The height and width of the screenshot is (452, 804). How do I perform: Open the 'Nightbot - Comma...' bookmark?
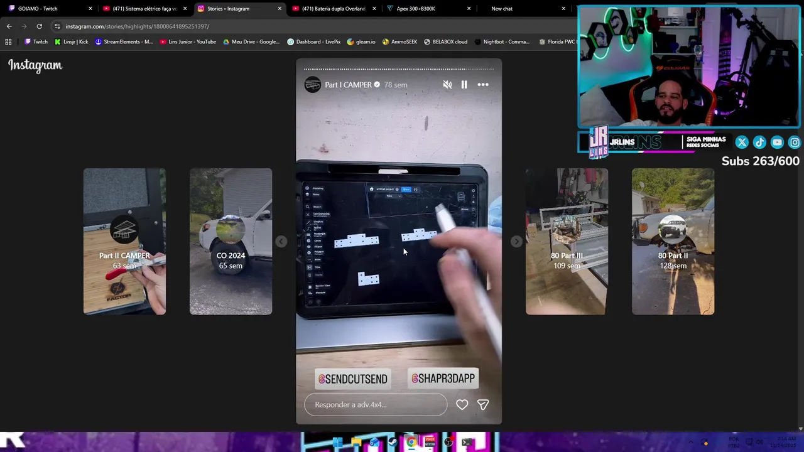(502, 42)
